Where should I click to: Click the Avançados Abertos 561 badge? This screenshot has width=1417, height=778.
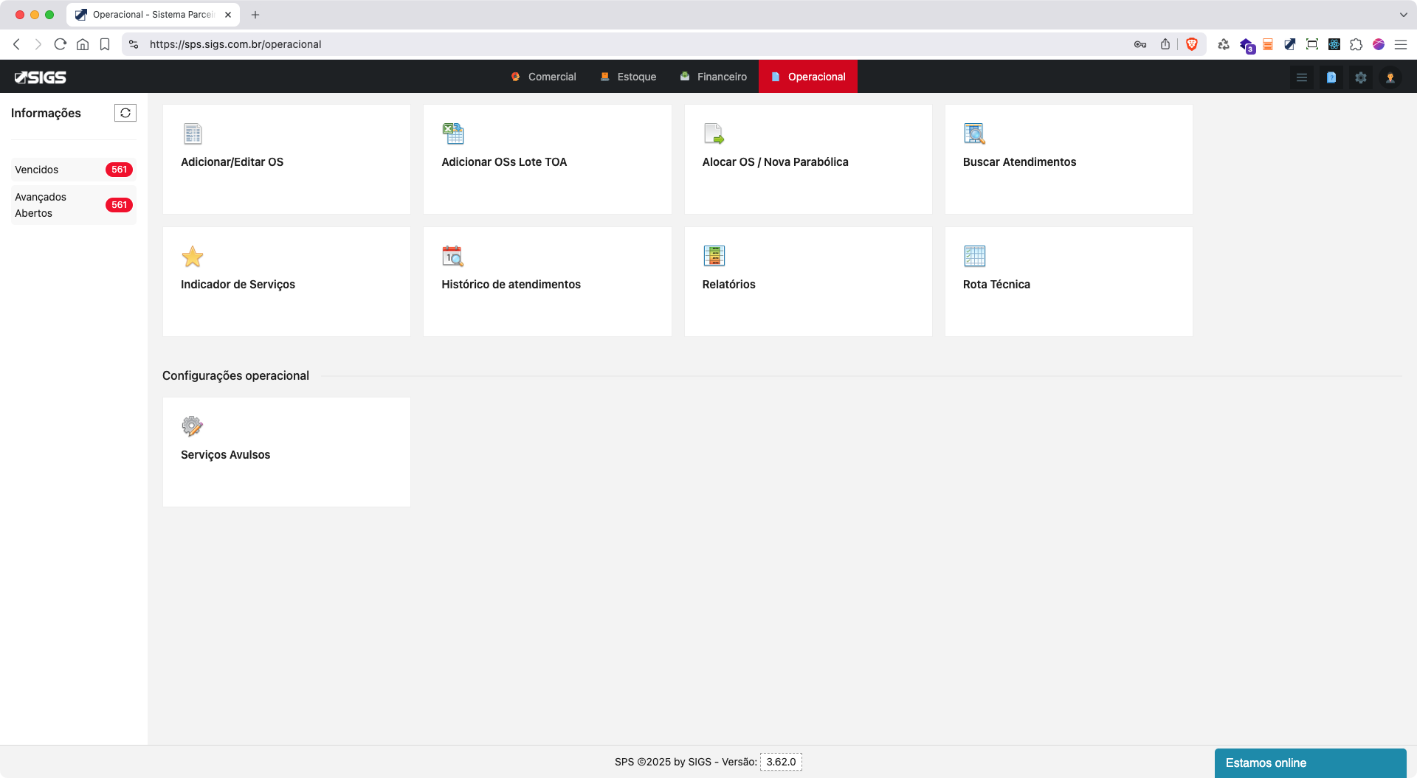(x=119, y=205)
